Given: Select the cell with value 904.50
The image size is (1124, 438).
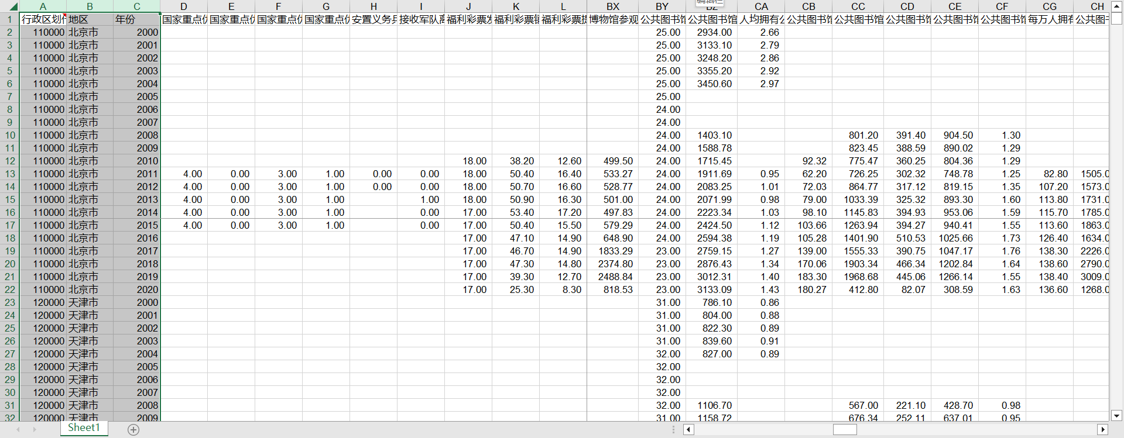Looking at the screenshot, I should coord(955,135).
